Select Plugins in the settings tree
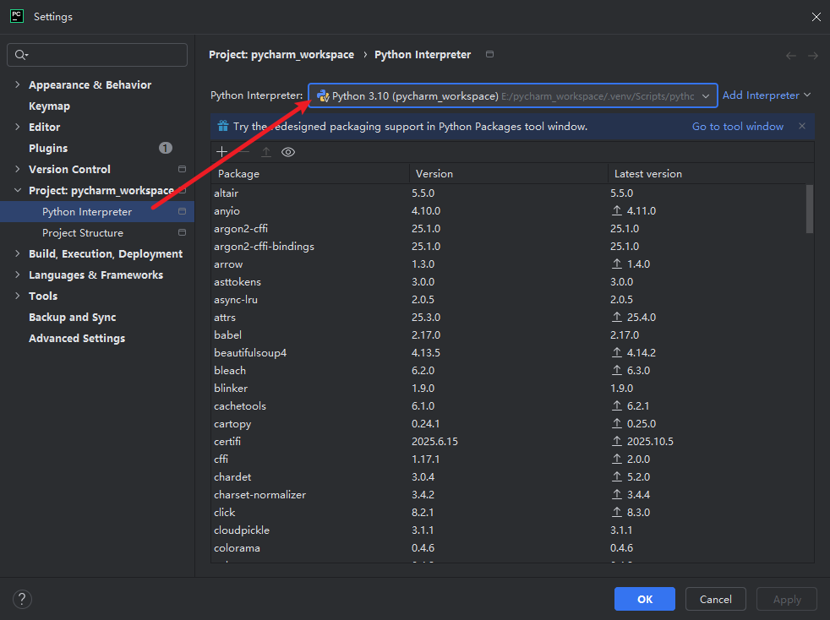 (x=48, y=148)
